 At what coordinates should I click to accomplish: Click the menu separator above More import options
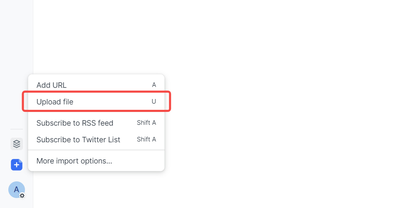(x=96, y=150)
